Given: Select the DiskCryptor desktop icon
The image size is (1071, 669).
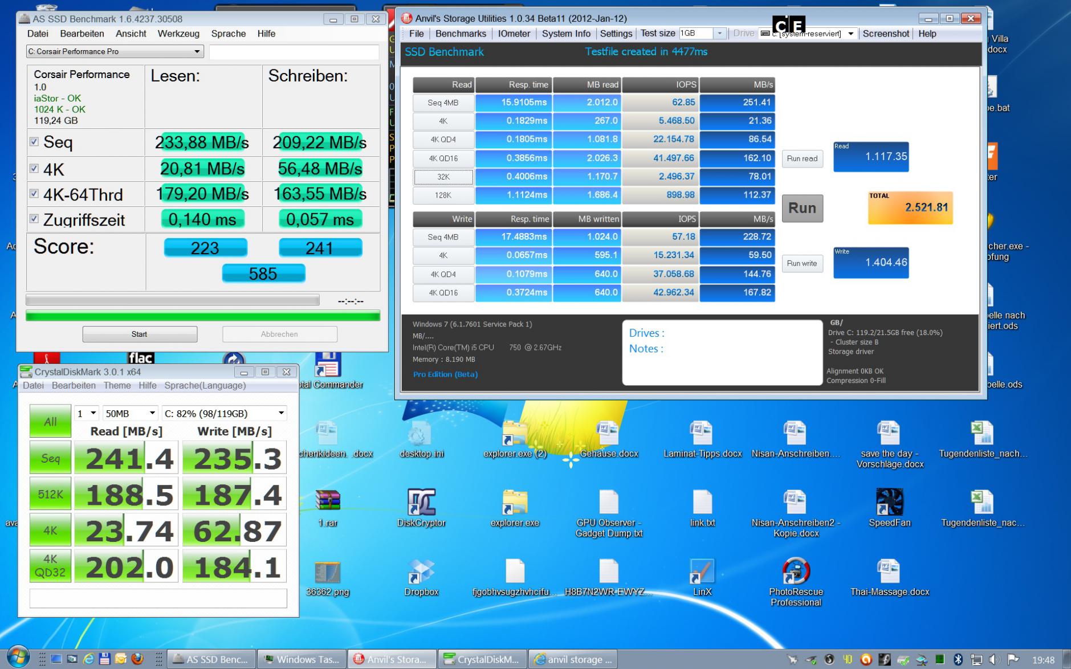Looking at the screenshot, I should pos(421,508).
